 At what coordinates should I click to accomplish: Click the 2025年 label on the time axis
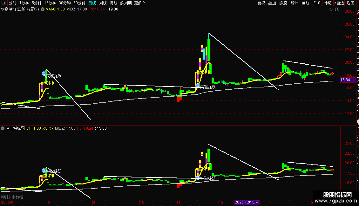7,202
